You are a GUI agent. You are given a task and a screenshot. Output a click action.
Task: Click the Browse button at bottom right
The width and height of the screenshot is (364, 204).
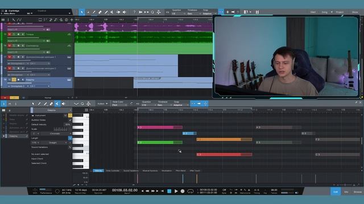(x=358, y=192)
